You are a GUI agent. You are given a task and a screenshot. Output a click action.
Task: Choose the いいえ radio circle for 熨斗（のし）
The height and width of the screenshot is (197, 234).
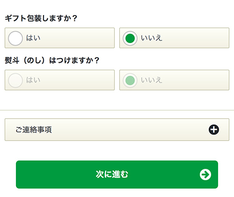pyautogui.click(x=130, y=80)
